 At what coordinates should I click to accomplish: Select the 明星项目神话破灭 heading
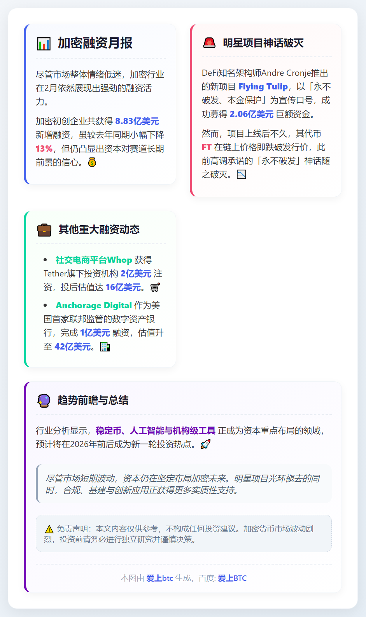coord(263,43)
